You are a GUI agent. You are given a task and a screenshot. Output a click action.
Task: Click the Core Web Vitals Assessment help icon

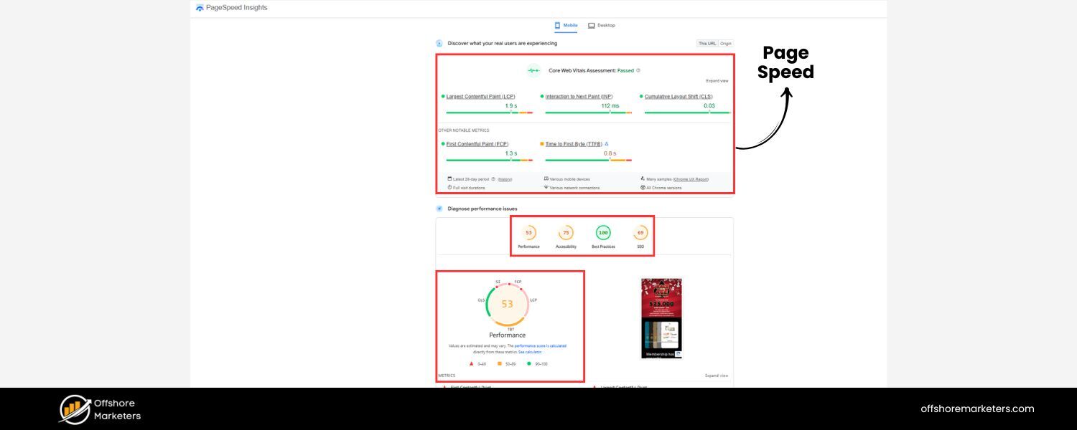click(x=638, y=70)
